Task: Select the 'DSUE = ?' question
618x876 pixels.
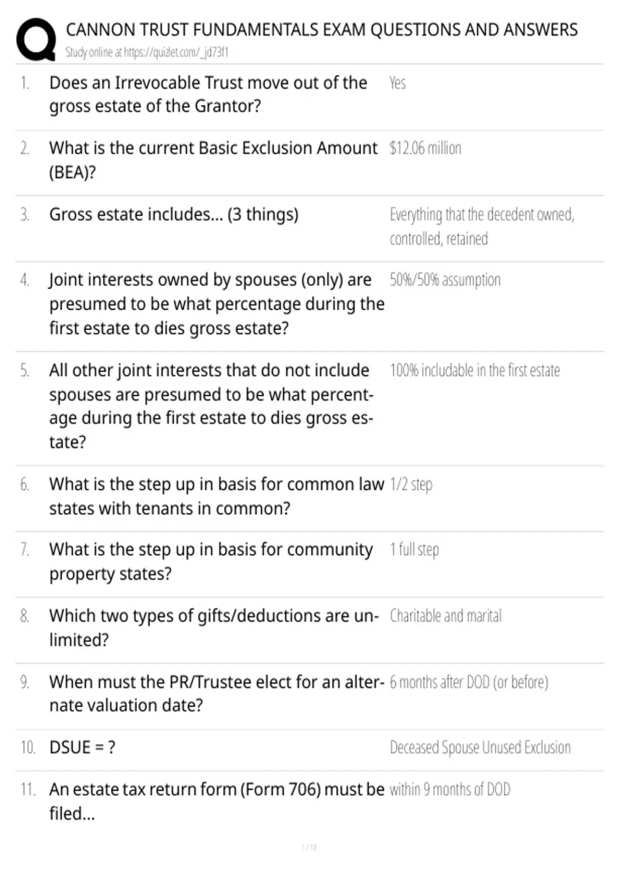Action: 82,747
